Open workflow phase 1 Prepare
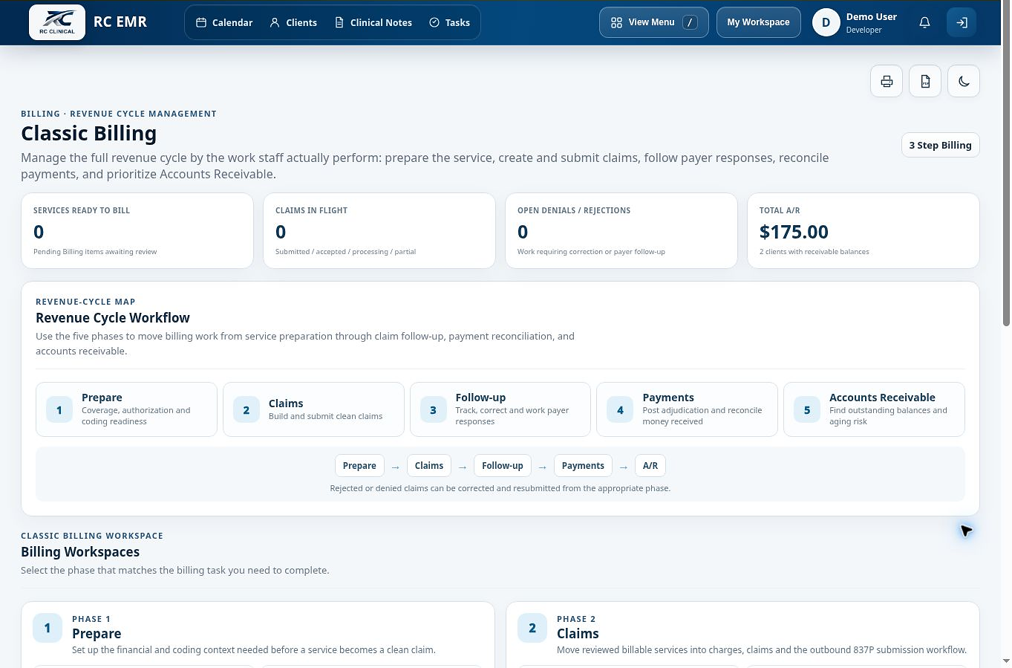The image size is (1012, 668). pyautogui.click(x=126, y=409)
